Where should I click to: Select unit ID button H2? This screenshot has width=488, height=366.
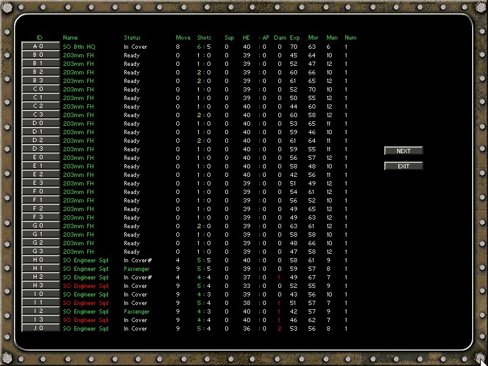pyautogui.click(x=40, y=277)
